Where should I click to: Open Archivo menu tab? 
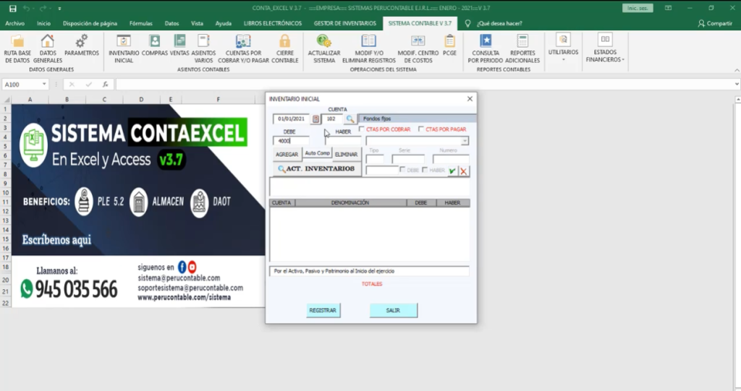pos(14,23)
